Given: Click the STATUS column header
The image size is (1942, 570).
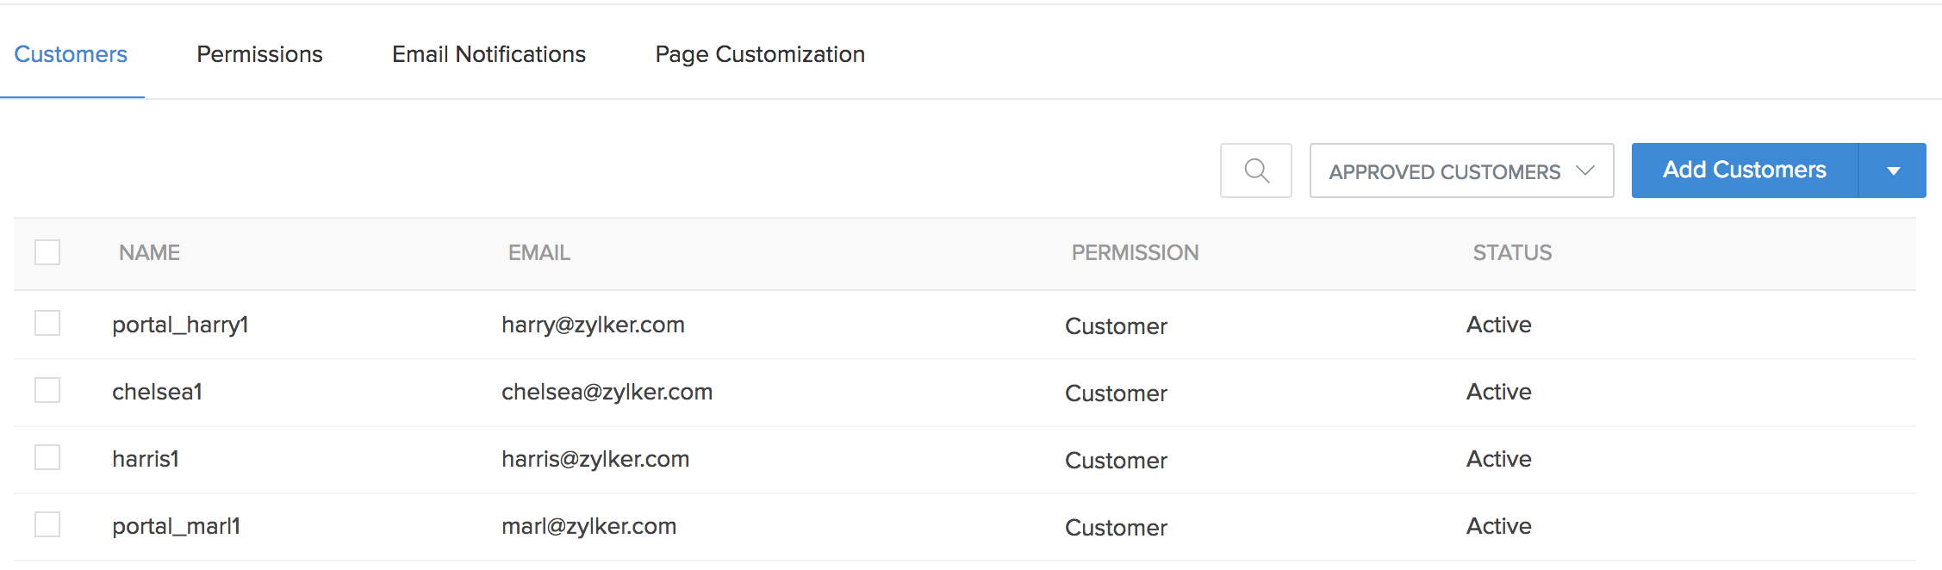Looking at the screenshot, I should coord(1511,252).
